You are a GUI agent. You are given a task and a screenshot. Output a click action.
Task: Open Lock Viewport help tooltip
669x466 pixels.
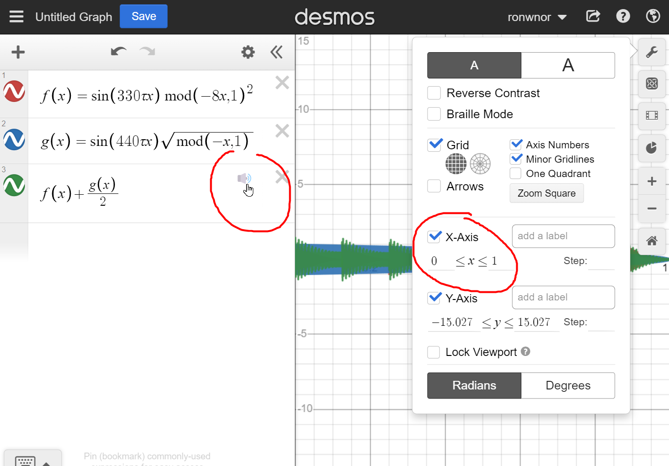pyautogui.click(x=525, y=352)
